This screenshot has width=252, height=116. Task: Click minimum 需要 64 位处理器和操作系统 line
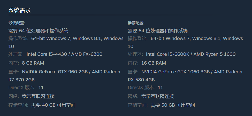[x=38, y=30]
